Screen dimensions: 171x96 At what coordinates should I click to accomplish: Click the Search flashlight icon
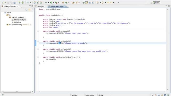[x=77, y=2]
